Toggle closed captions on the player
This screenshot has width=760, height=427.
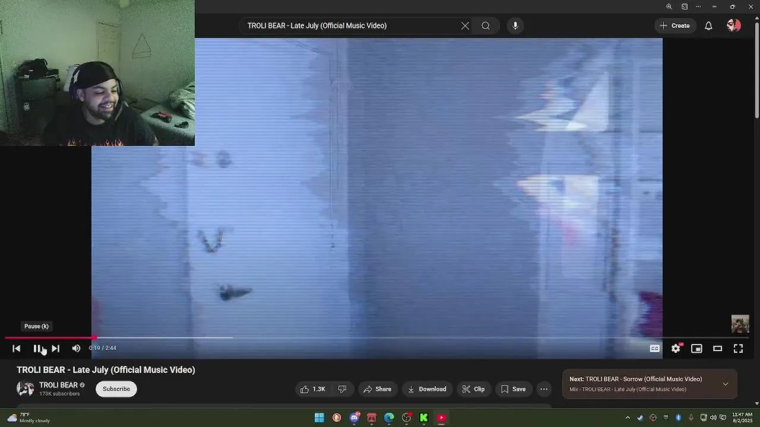(x=654, y=349)
